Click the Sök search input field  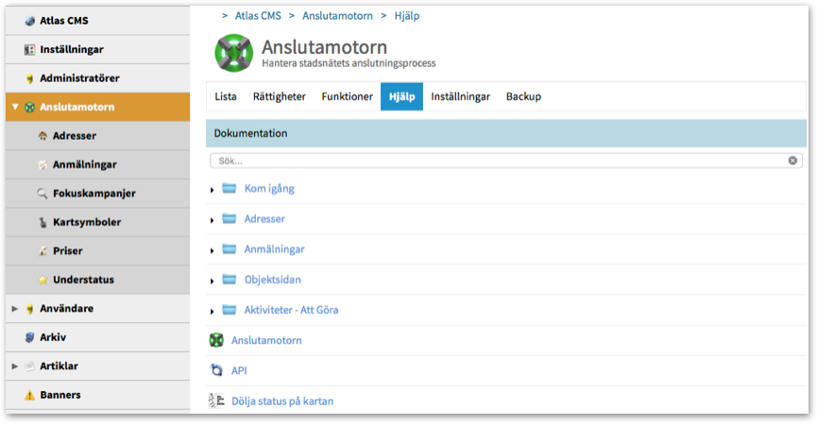[x=501, y=161]
